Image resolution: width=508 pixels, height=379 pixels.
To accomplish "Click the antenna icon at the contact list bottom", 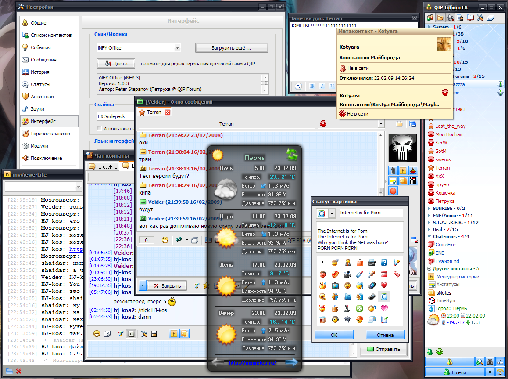I will (500, 372).
